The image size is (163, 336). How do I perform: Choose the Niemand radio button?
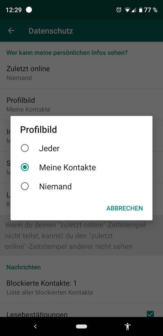coord(25,186)
